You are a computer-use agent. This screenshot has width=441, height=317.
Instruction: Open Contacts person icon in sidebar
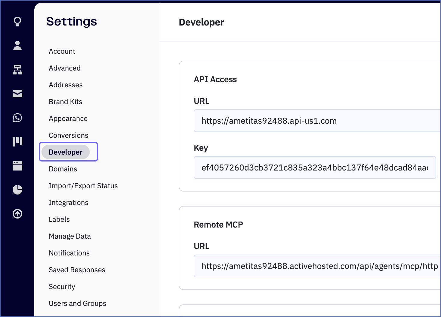[x=17, y=46]
